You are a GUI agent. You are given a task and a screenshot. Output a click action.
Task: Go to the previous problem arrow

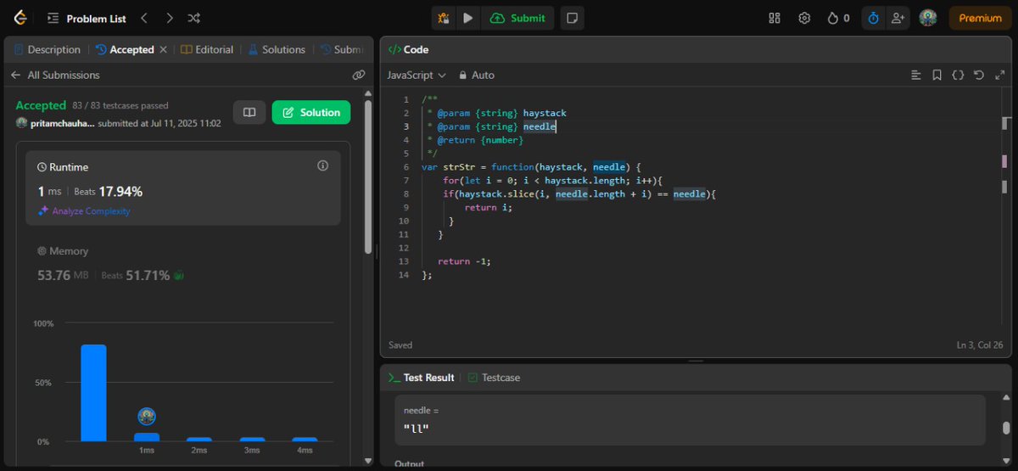143,18
